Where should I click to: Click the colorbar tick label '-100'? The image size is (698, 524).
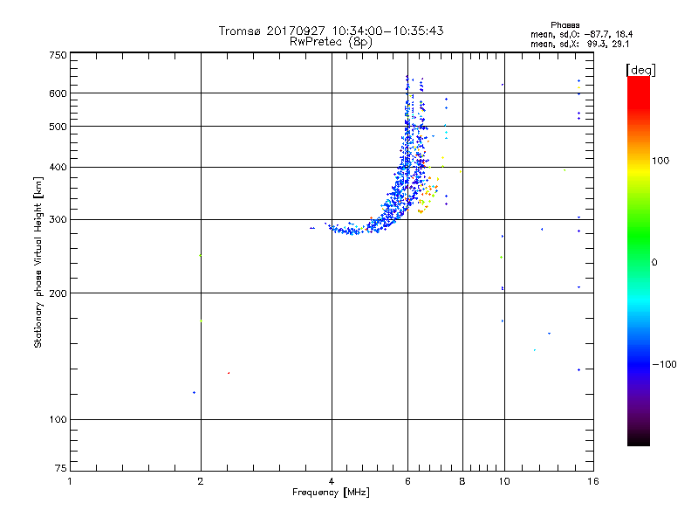point(664,364)
